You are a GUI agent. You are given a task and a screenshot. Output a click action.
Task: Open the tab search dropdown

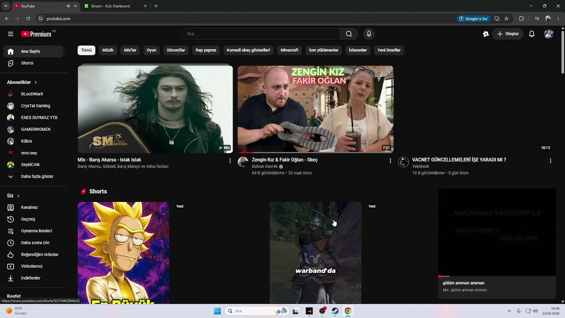tap(6, 6)
